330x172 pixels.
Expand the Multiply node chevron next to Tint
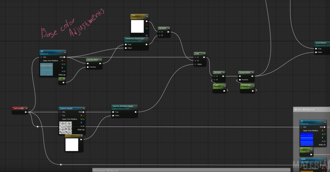[x=169, y=28]
